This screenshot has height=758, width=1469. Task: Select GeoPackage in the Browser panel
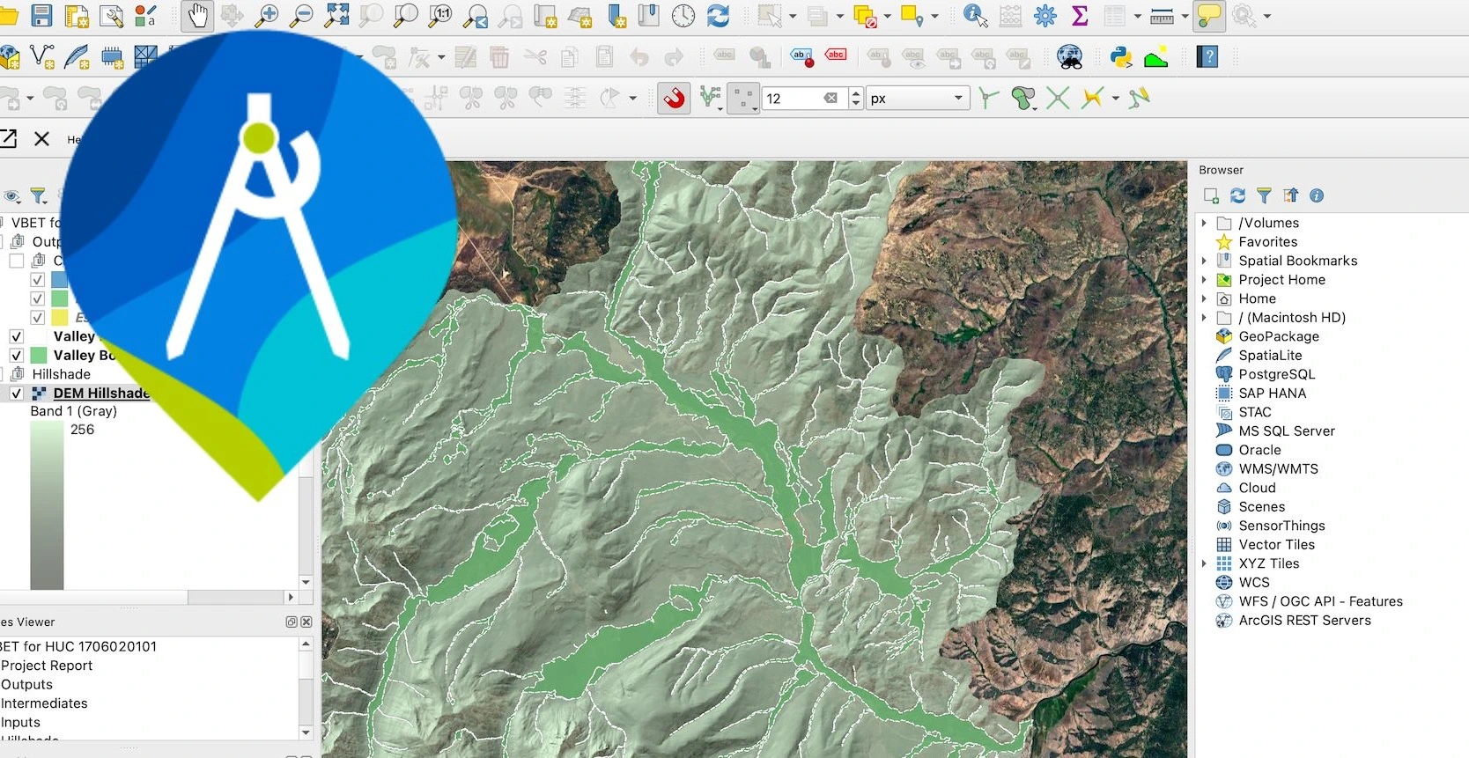tap(1279, 336)
